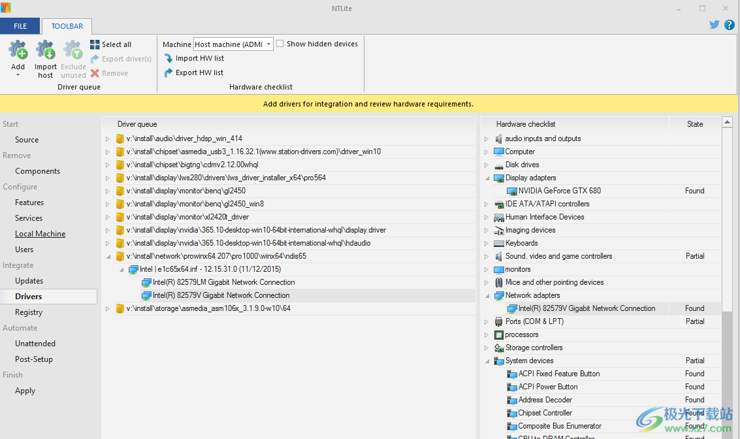
Task: Click the Ports (COM & LPT) icon
Action: click(499, 321)
